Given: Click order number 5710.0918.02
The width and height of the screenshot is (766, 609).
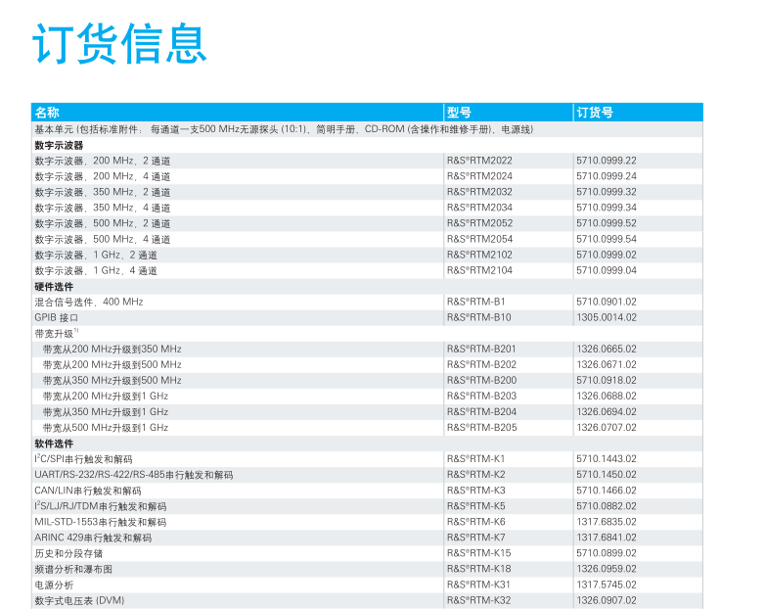Looking at the screenshot, I should [607, 380].
